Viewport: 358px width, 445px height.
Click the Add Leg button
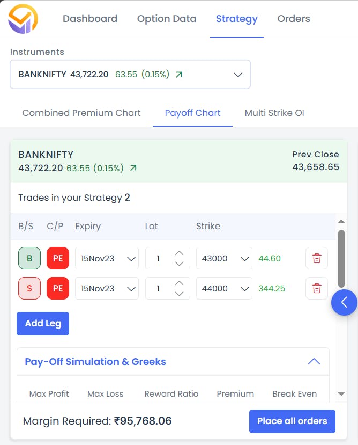click(43, 324)
